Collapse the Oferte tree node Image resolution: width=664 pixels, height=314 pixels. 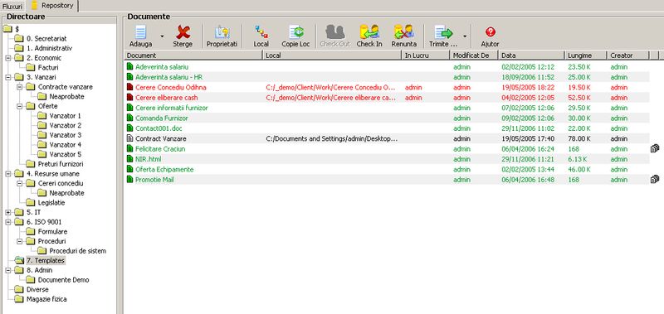tap(19, 106)
